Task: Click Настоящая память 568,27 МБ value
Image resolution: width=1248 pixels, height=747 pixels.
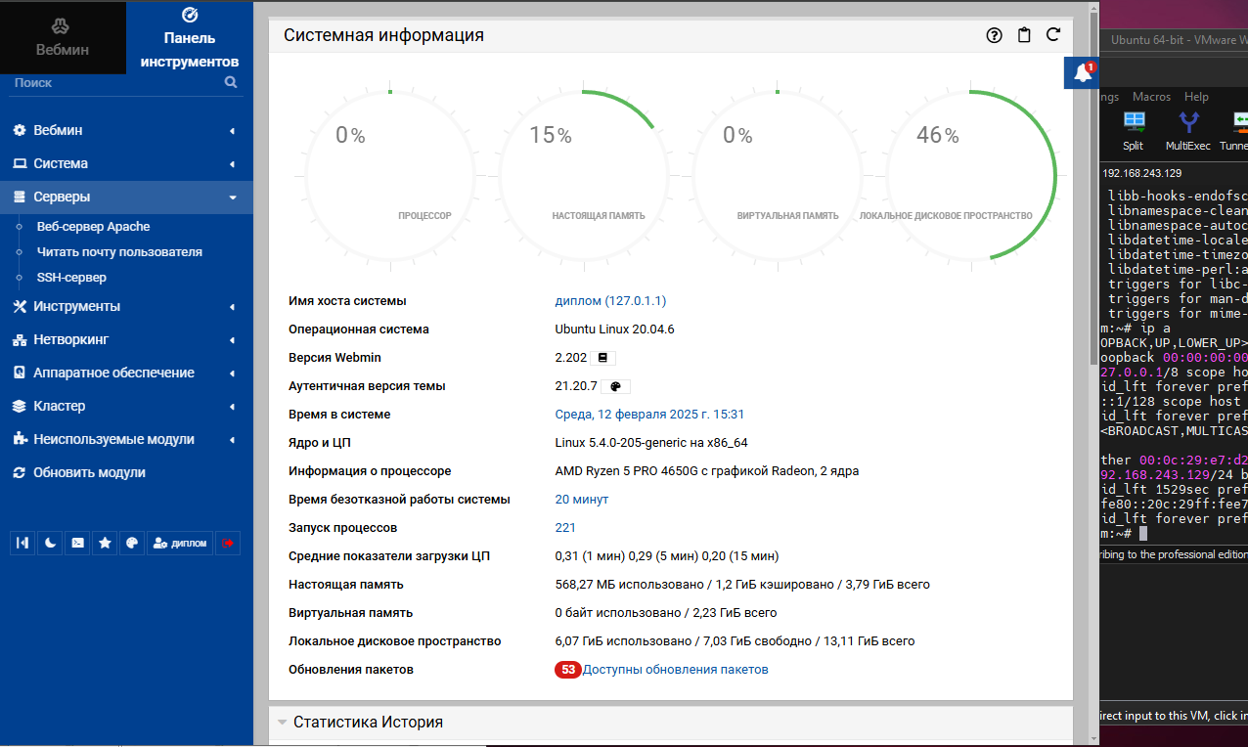Action: point(742,585)
